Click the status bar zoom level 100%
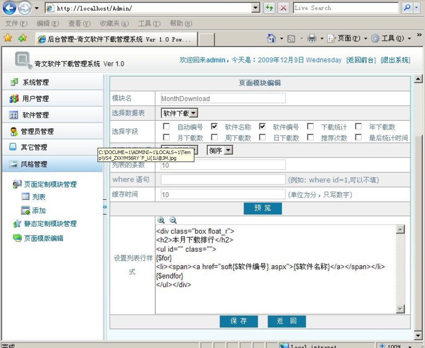Image resolution: width=425 pixels, height=348 pixels. pyautogui.click(x=394, y=346)
